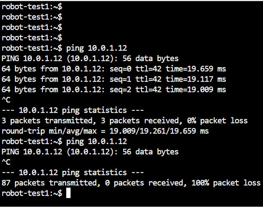
Task: Click '100% packet loss' text
Action: point(226,183)
